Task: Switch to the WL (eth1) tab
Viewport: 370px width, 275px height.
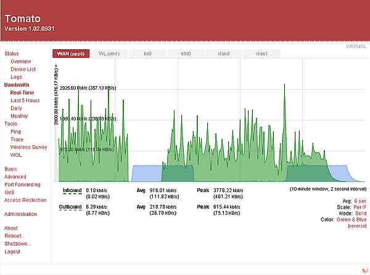Action: (110, 54)
